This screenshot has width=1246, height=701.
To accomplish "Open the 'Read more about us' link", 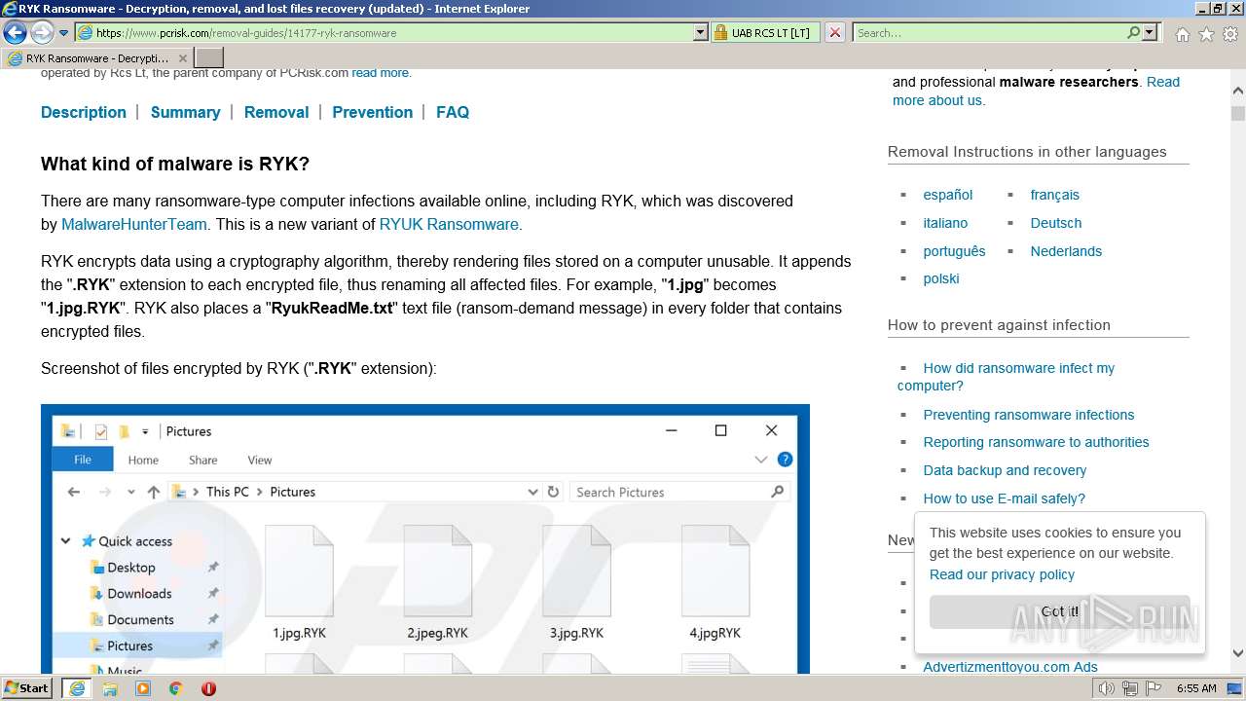I will point(1036,91).
